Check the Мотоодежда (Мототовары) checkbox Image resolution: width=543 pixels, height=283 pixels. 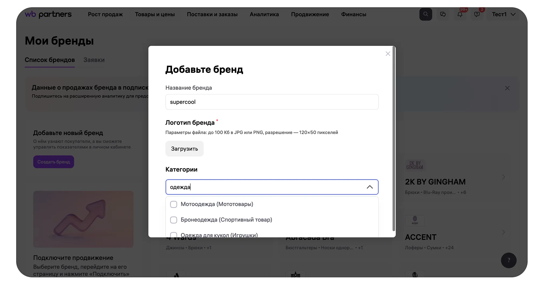[x=174, y=204]
